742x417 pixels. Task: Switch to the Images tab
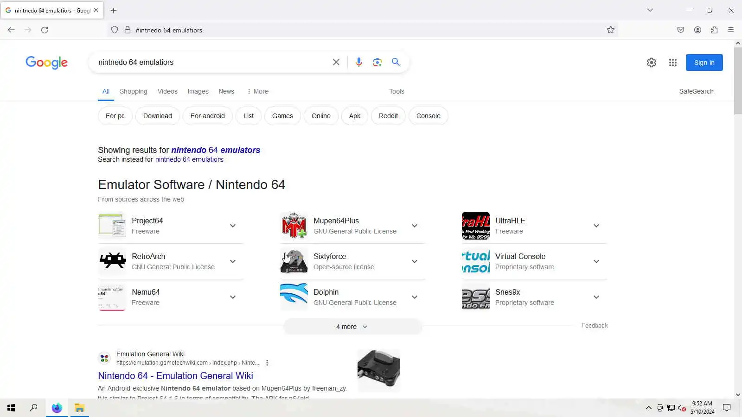pos(198,91)
